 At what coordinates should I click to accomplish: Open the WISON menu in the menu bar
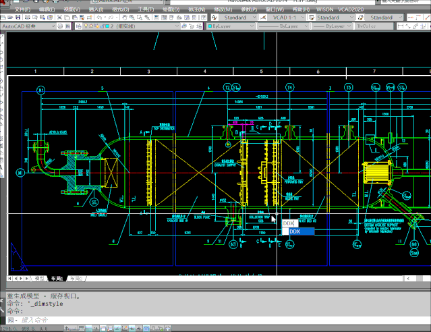[325, 10]
